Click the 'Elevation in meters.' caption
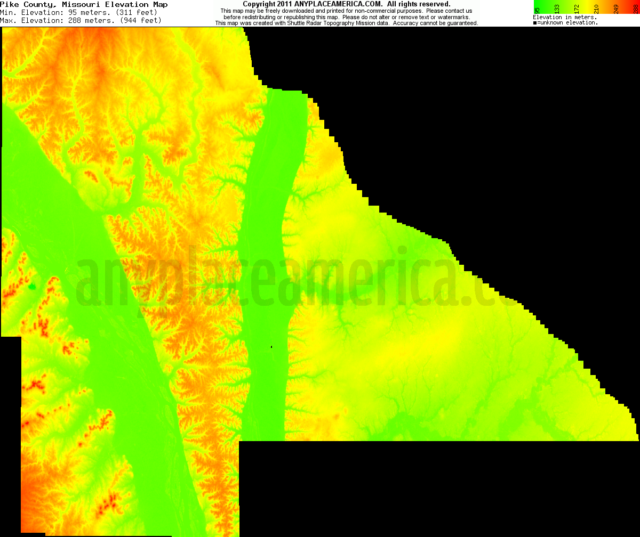Screen dimensions: 640x537 click(x=565, y=18)
